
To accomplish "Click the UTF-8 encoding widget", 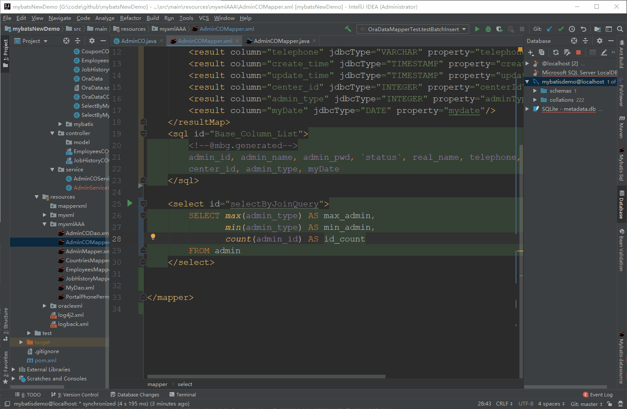I will point(526,404).
